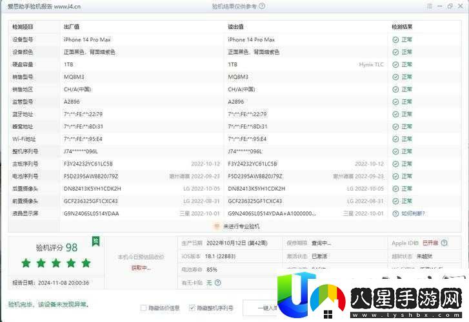Image resolution: width=469 pixels, height=322 pixels.
Task: Uncheck the 隐藏整机序列号 checkbox
Action: [x=192, y=307]
